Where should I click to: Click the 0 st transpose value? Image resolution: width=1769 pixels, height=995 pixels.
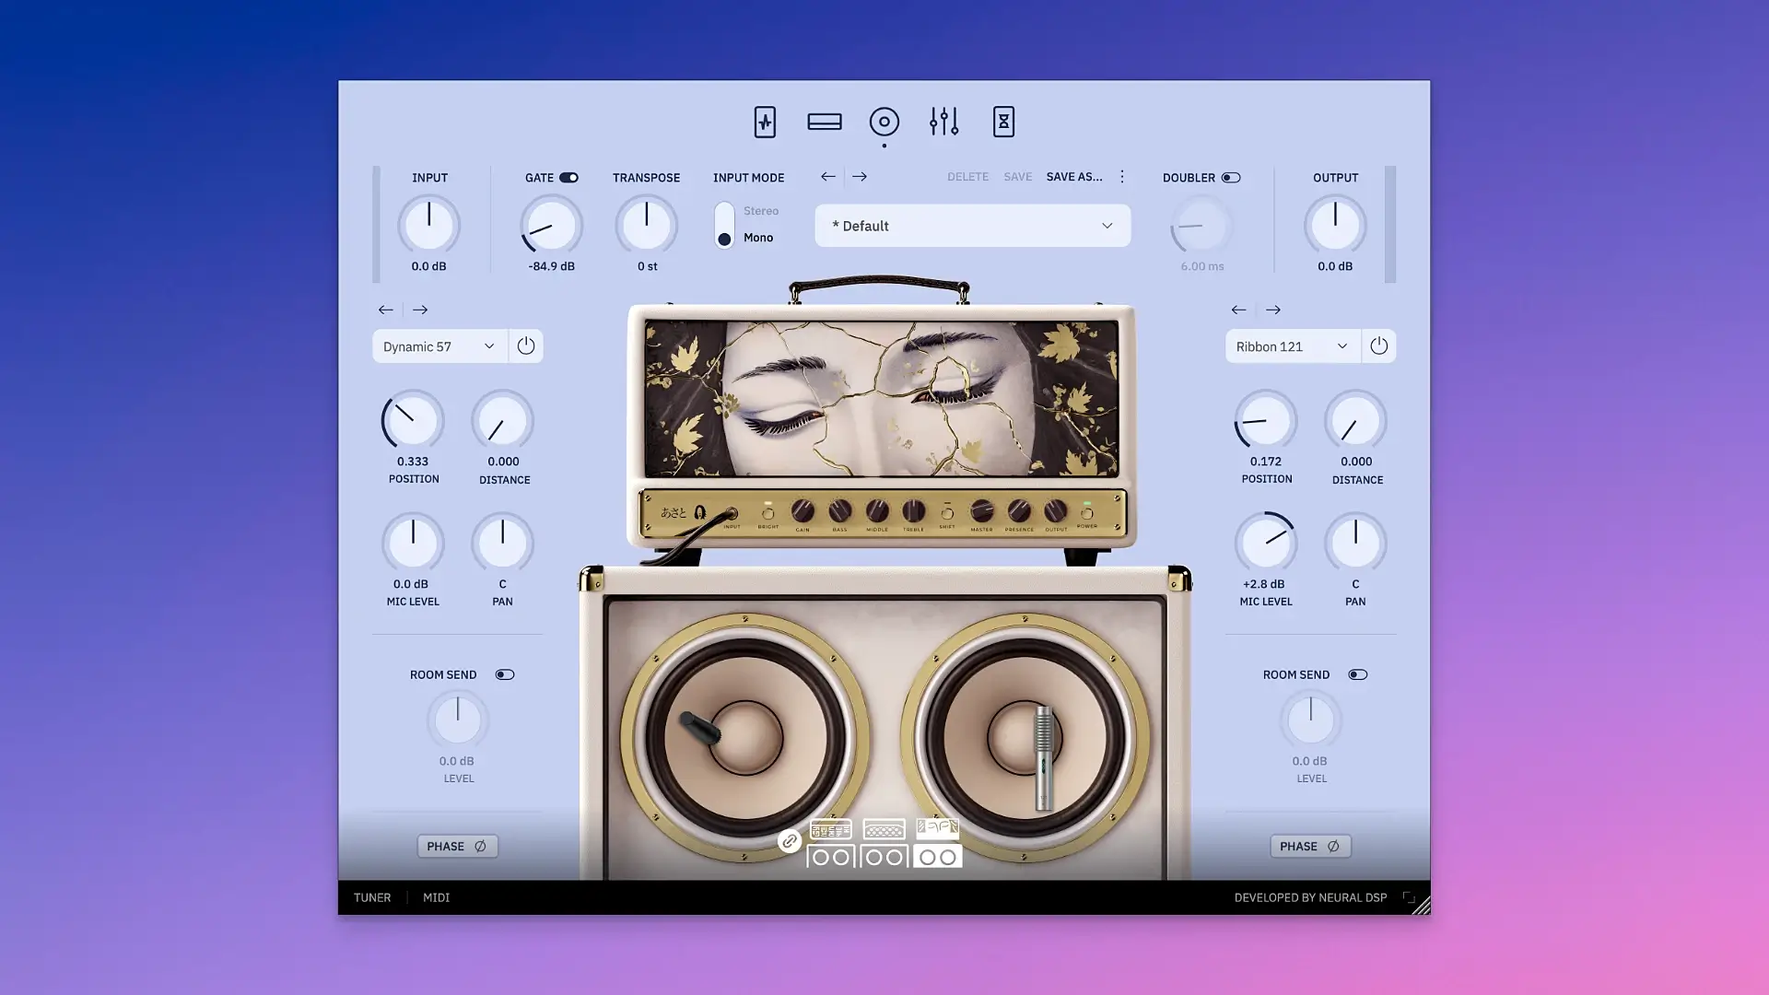click(648, 266)
